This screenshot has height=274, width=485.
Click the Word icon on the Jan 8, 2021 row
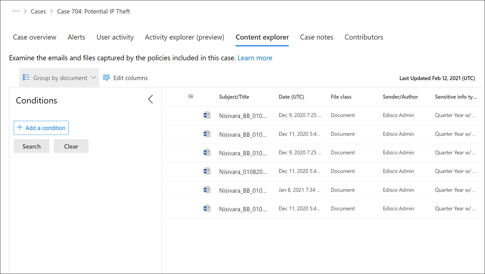tap(207, 190)
